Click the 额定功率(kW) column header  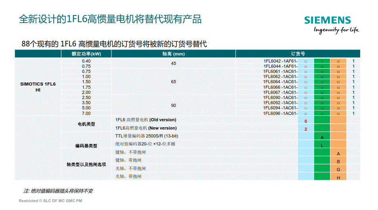coord(86,54)
